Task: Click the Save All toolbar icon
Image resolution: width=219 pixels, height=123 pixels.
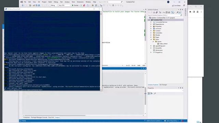Action: tap(39, 5)
